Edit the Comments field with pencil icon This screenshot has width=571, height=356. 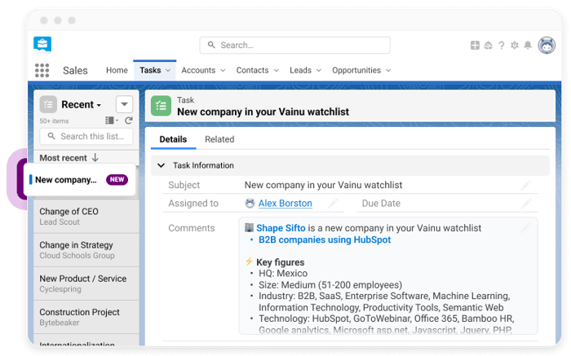tap(526, 228)
